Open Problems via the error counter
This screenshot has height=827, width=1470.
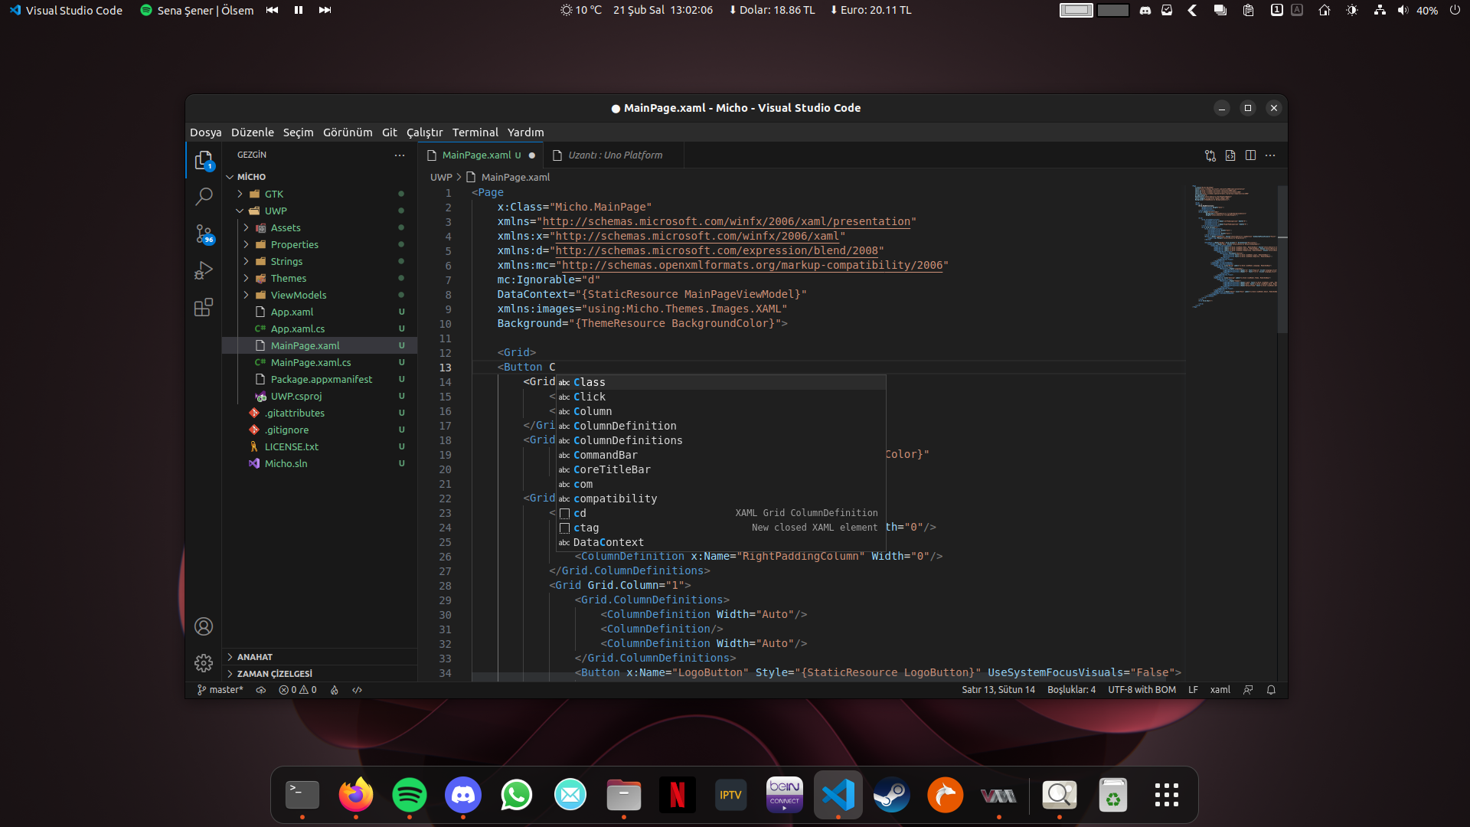(x=297, y=689)
